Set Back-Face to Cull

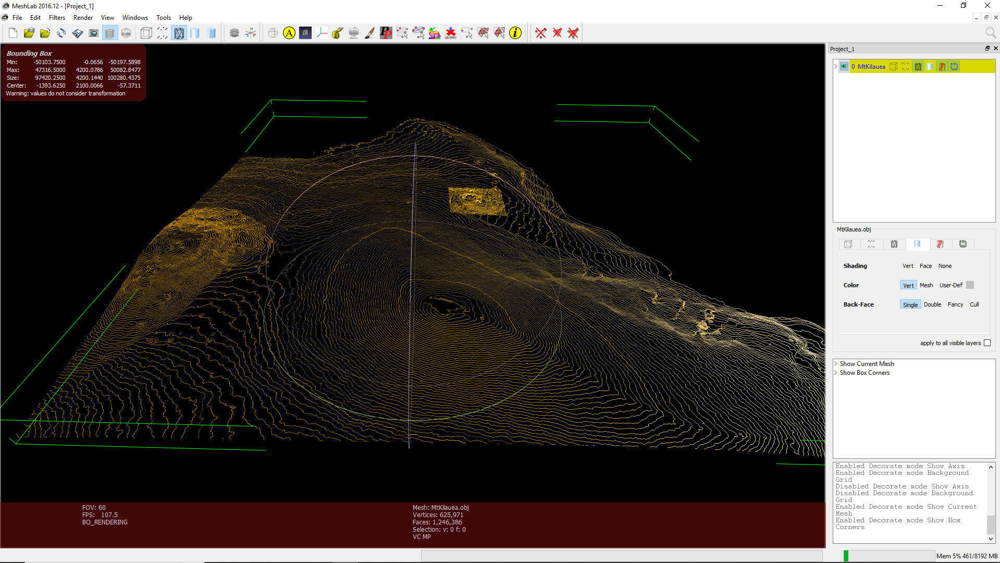coord(974,304)
